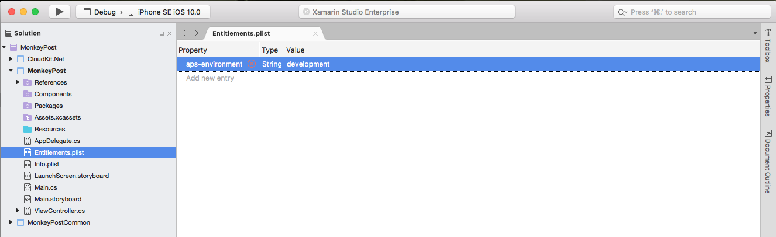This screenshot has width=776, height=237.
Task: Open the Document Outline panel
Action: (768, 161)
